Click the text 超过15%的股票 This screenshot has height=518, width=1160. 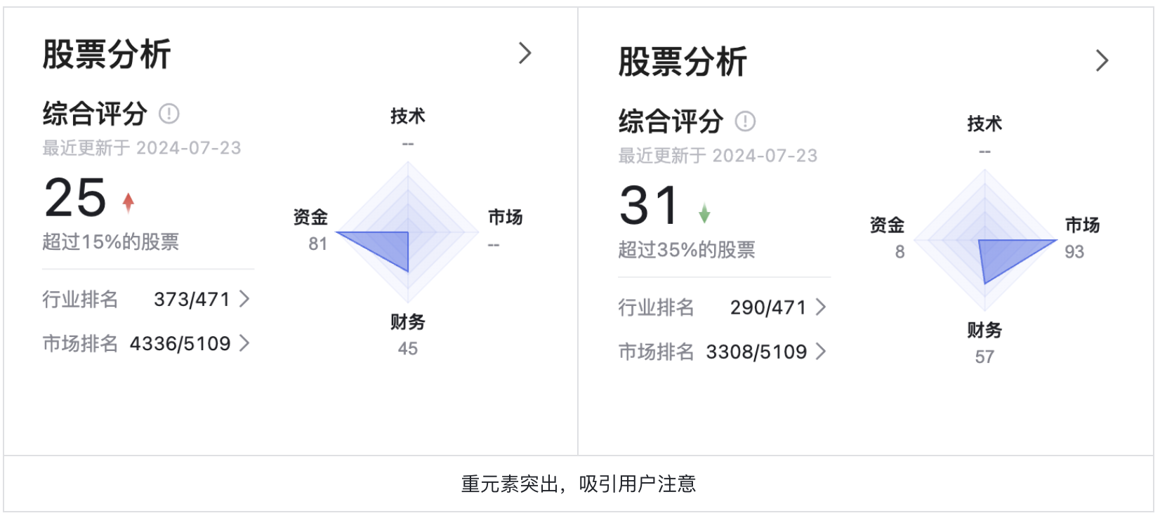[x=111, y=241]
